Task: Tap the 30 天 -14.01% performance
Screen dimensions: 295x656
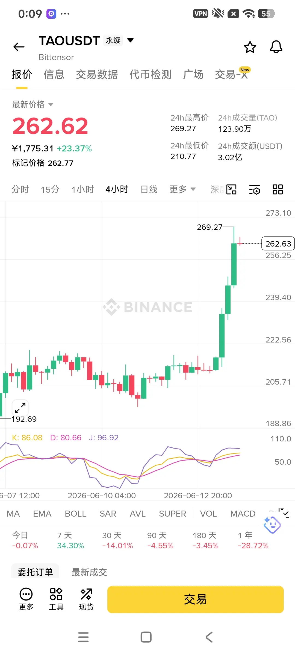Action: [x=117, y=540]
